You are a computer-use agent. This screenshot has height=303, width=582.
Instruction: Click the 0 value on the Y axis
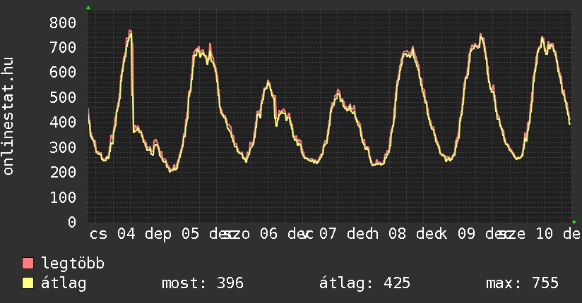71,222
